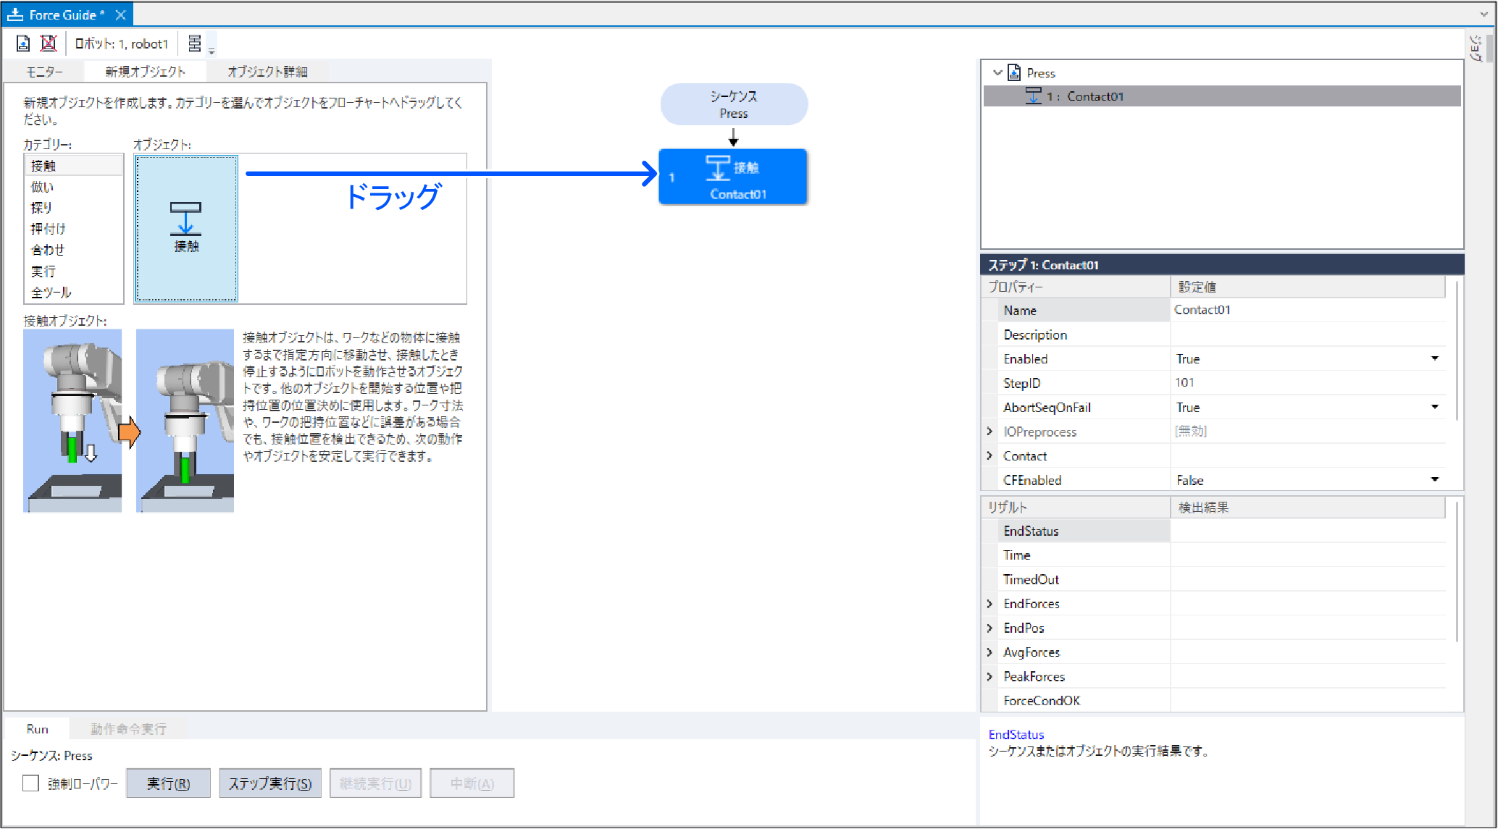Collapse the Press sequence tree node

tap(997, 72)
